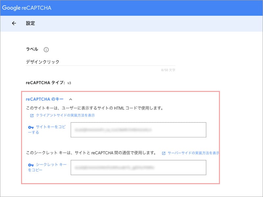This screenshot has height=197, width=263.
Task: Click the ラベル heading text
Action: coord(32,49)
